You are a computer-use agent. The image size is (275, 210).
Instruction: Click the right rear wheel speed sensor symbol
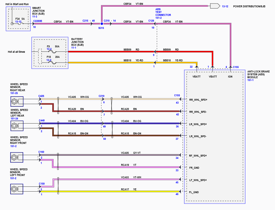click(x=15, y=102)
